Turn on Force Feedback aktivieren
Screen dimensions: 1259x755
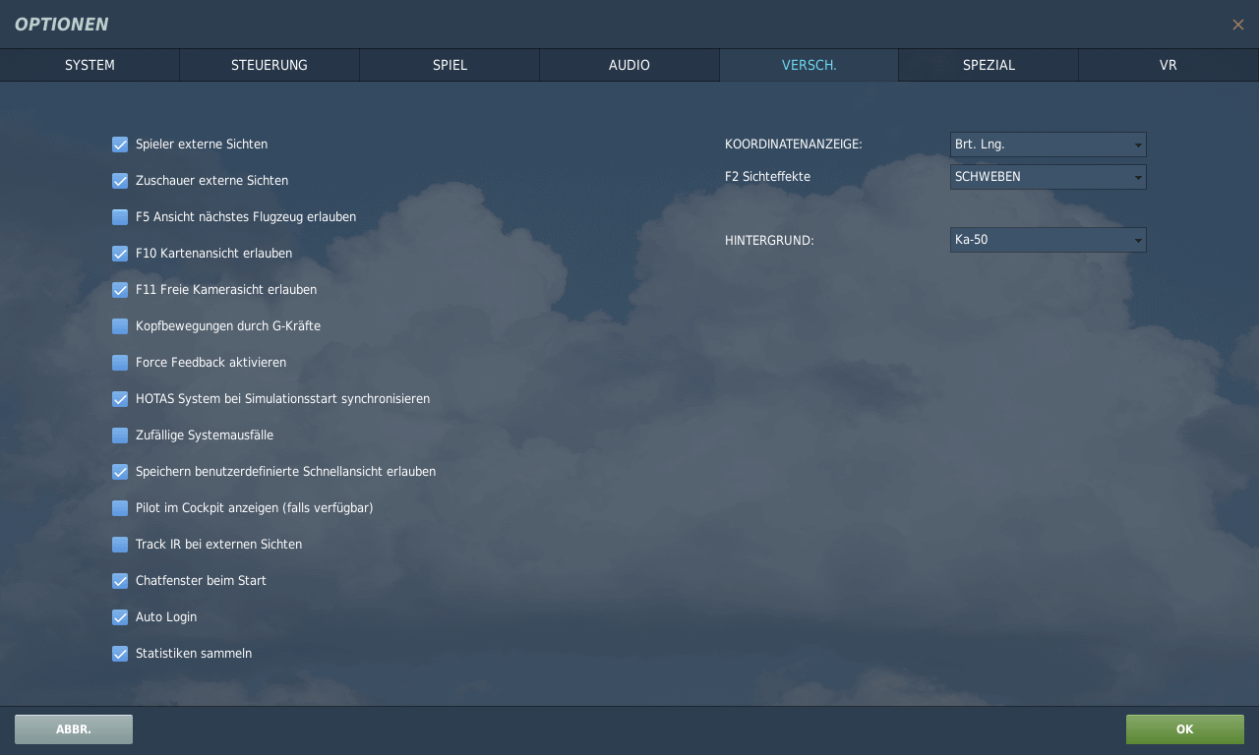click(x=120, y=363)
